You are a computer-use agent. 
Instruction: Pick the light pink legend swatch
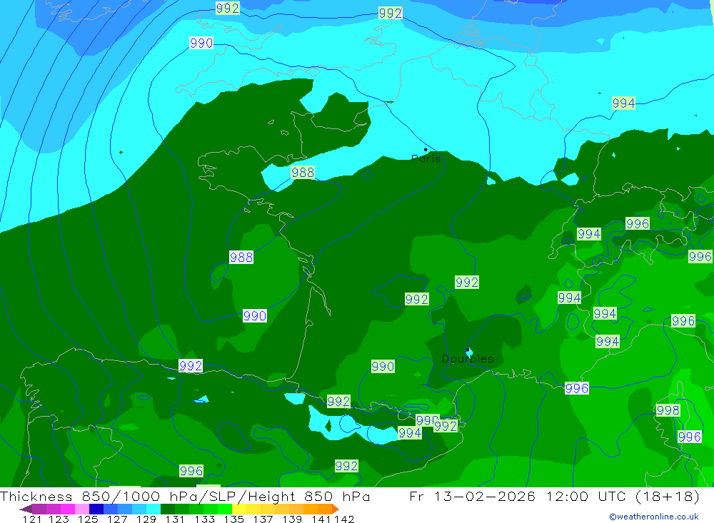(x=82, y=509)
